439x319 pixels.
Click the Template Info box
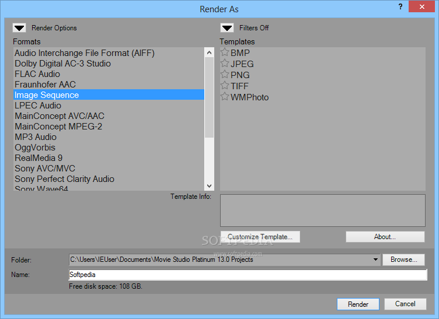point(322,211)
